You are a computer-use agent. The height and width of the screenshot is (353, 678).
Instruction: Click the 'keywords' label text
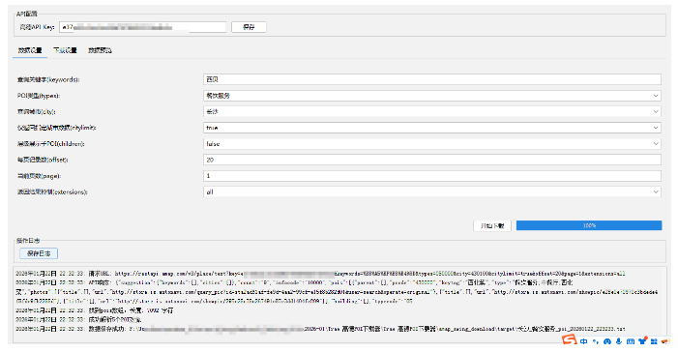pyautogui.click(x=48, y=79)
